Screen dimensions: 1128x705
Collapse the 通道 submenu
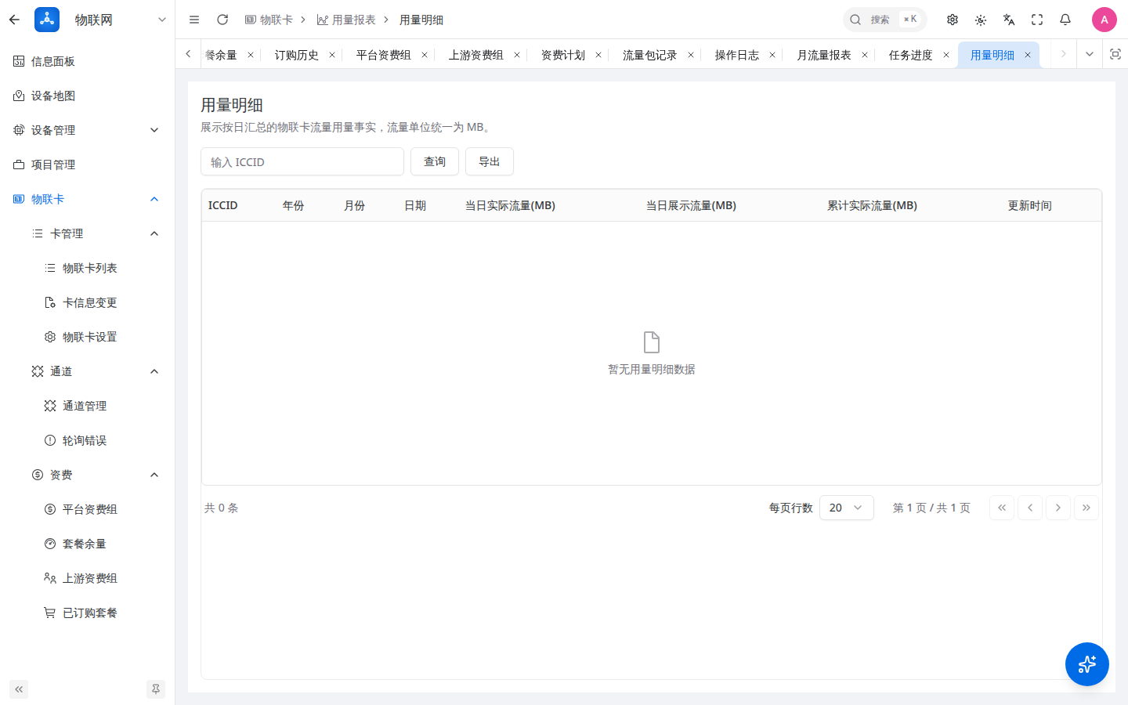coord(88,371)
